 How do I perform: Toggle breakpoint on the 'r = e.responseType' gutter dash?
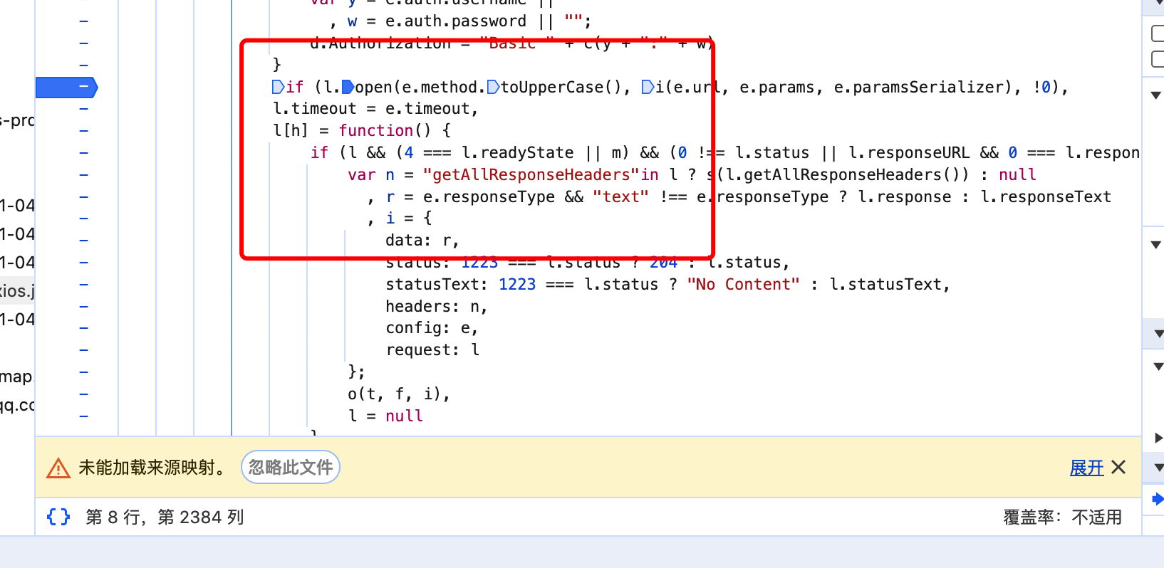click(x=84, y=196)
